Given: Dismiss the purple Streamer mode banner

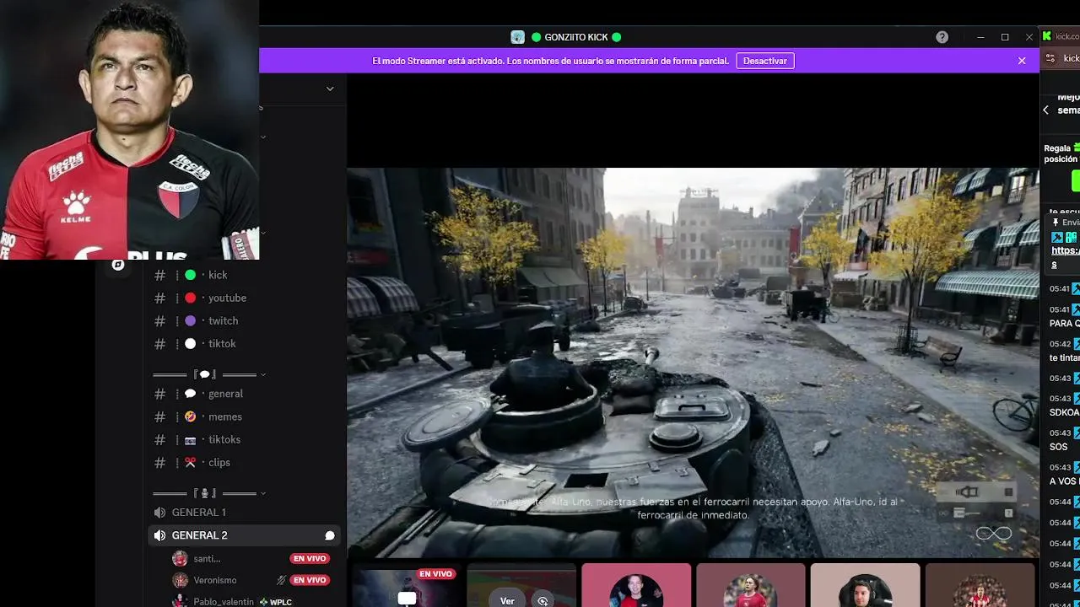Looking at the screenshot, I should tap(1022, 61).
